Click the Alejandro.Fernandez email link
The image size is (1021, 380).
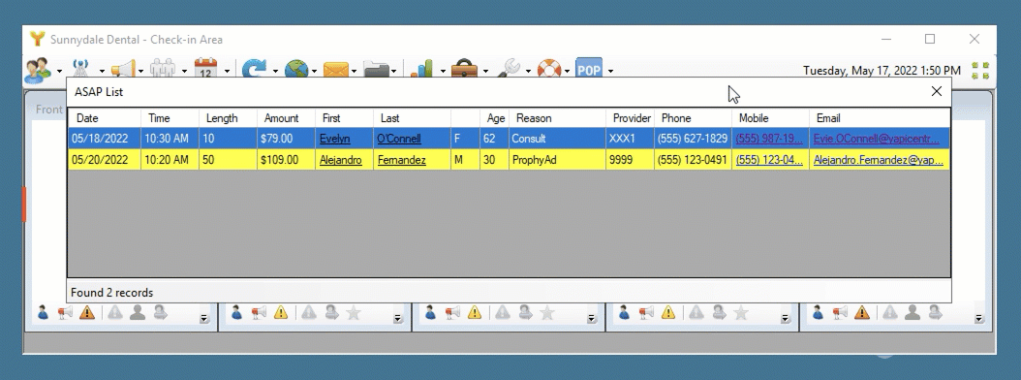pos(879,160)
